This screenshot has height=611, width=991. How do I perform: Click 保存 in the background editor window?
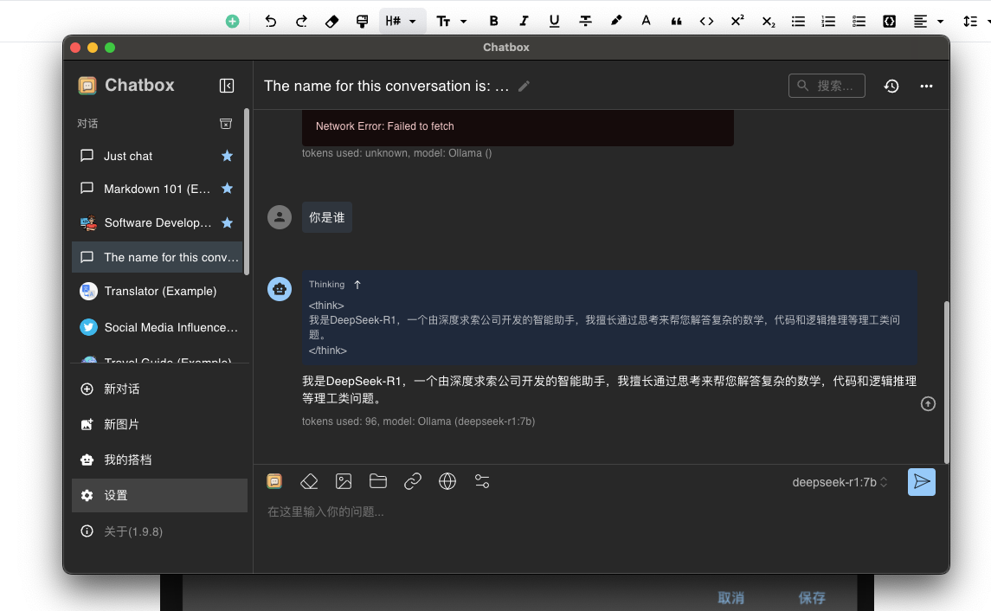[x=812, y=598]
